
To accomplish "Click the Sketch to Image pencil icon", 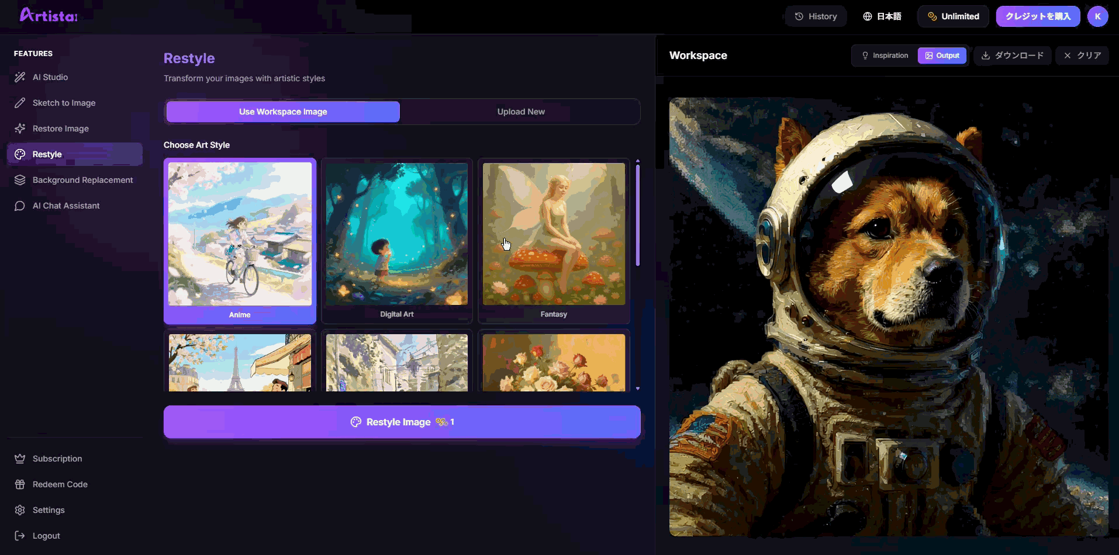I will pyautogui.click(x=20, y=103).
